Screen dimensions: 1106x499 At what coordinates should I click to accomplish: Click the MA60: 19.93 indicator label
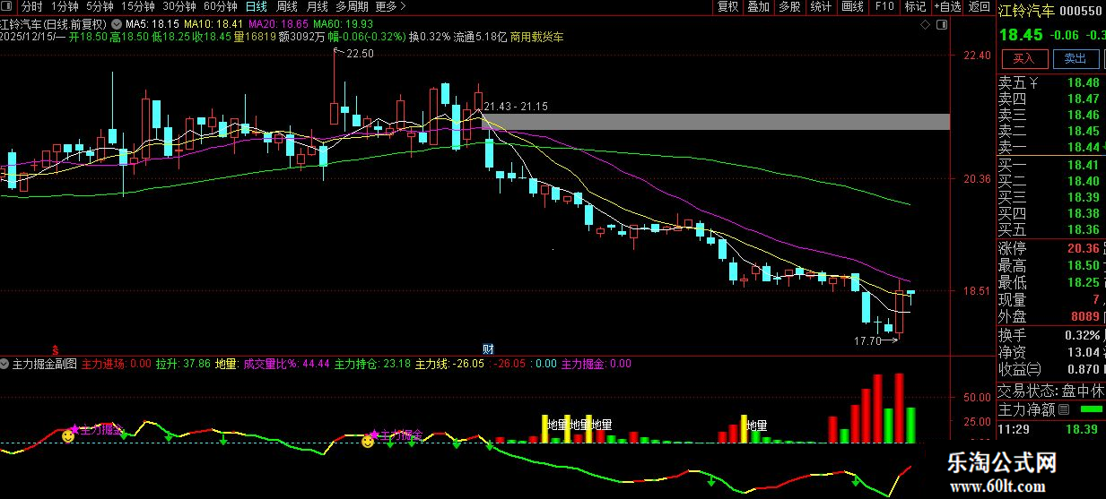click(343, 22)
